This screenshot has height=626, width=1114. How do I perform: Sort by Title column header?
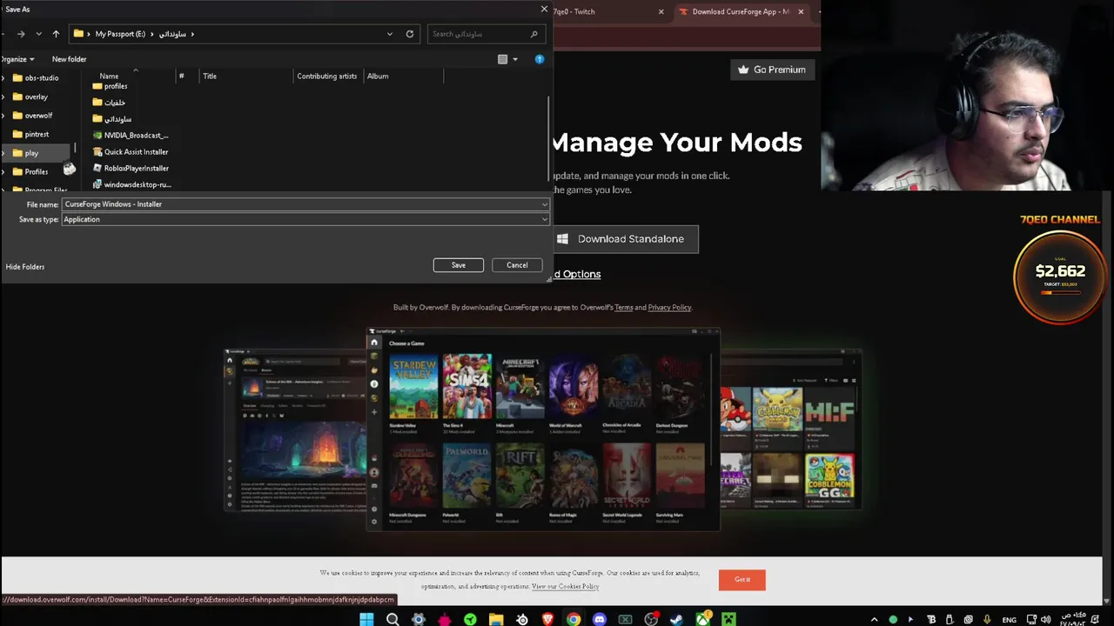click(210, 76)
